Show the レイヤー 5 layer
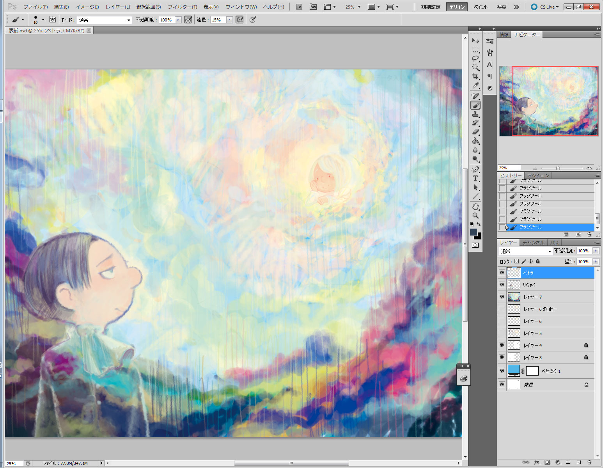Screen dimensions: 603x468 click(502, 333)
